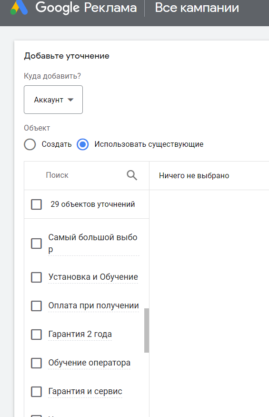Check the Оплата при получении box
This screenshot has width=269, height=417.
36,306
